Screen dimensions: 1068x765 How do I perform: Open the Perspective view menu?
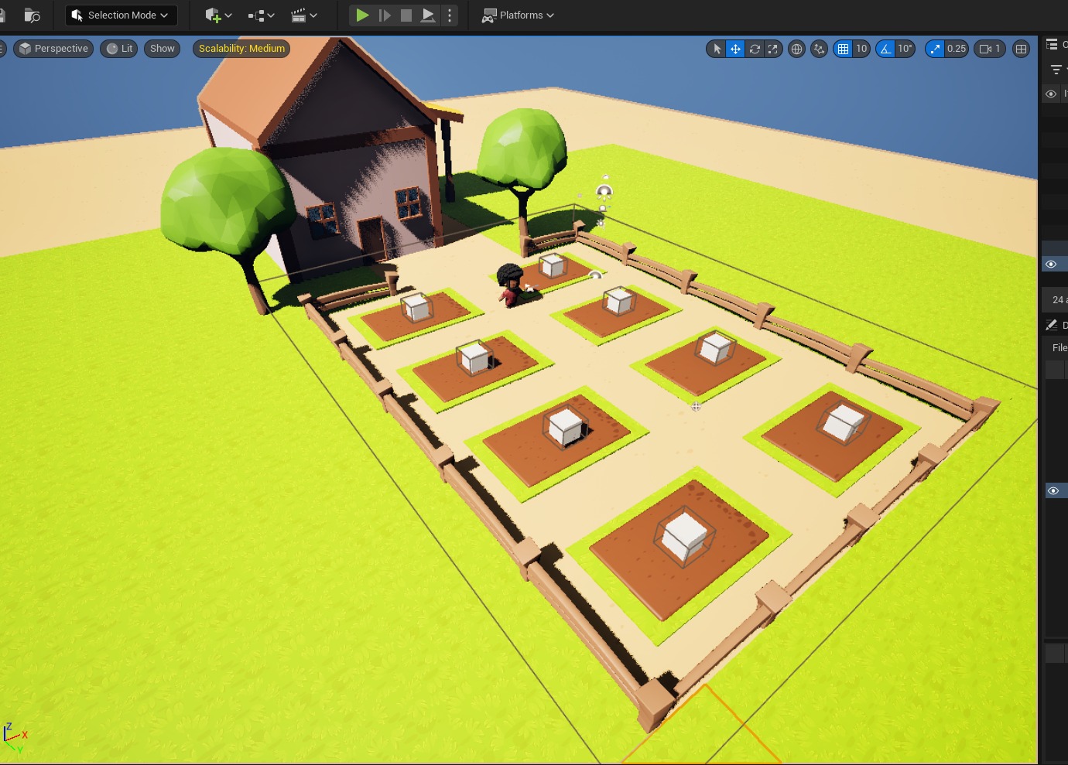53,49
